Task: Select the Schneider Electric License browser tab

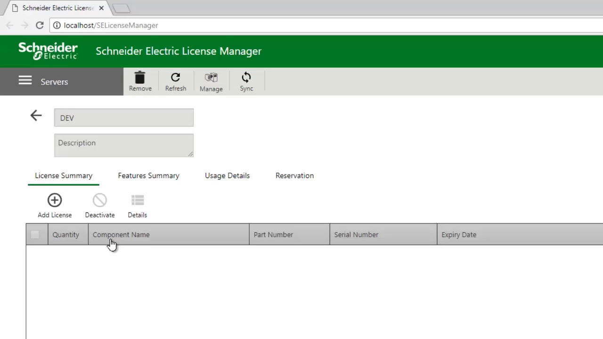Action: click(x=57, y=8)
